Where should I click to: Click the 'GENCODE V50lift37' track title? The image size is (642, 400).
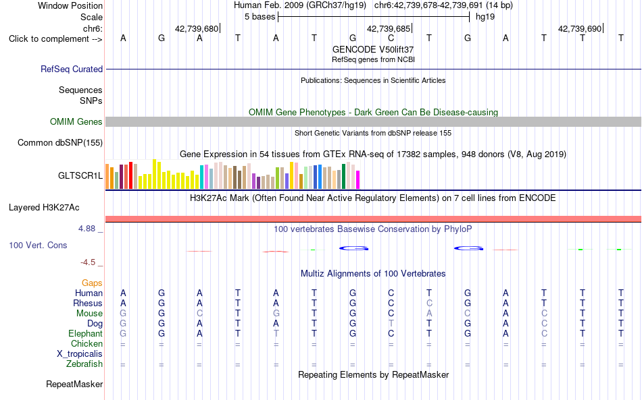point(373,49)
